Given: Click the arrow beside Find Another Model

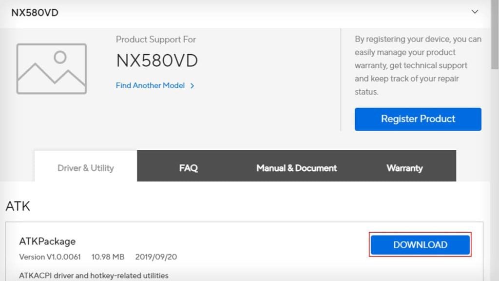Looking at the screenshot, I should pos(192,86).
